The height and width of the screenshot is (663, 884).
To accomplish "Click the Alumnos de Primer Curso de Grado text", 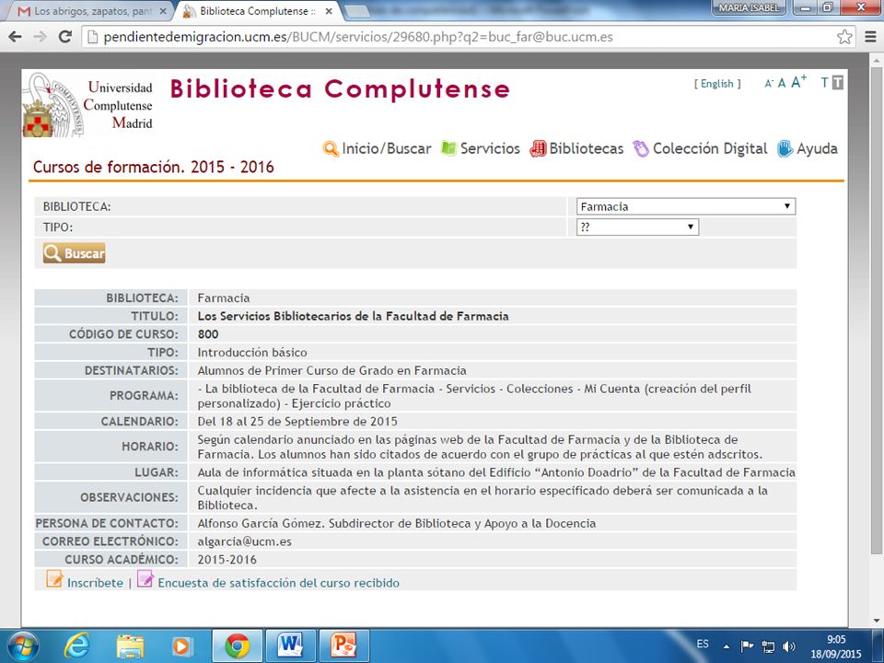I will (x=332, y=370).
